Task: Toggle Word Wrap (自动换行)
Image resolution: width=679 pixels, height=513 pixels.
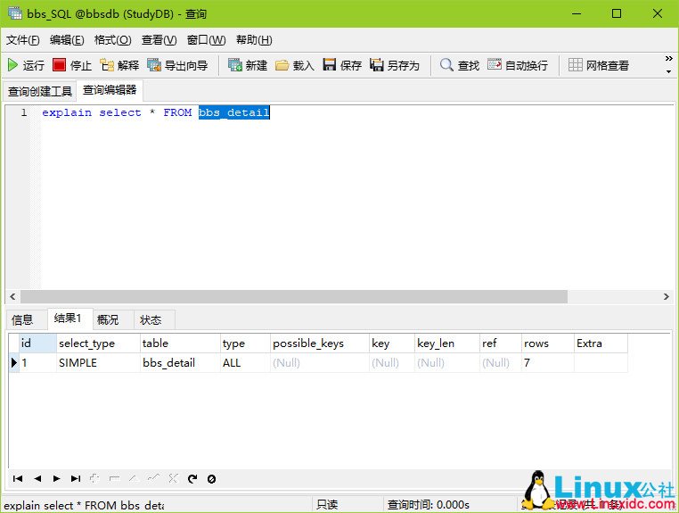Action: pos(518,65)
